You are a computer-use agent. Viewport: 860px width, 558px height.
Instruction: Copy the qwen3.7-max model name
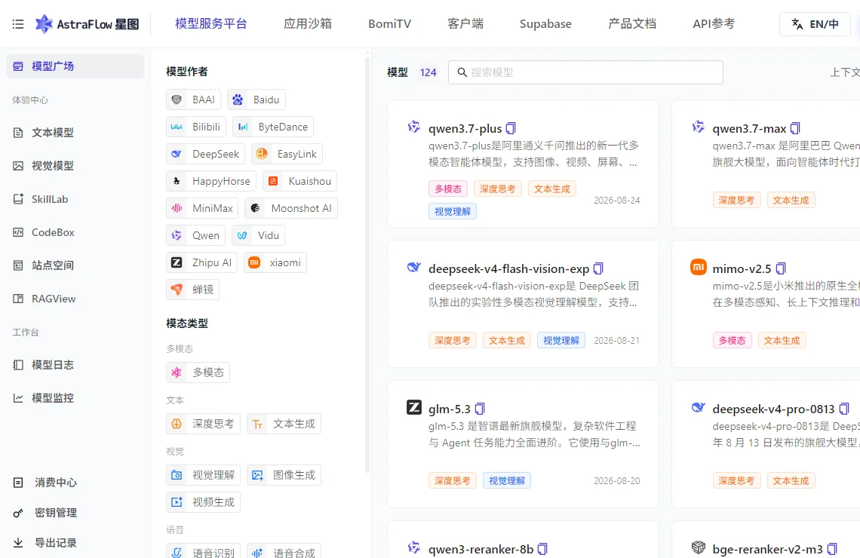(x=794, y=128)
